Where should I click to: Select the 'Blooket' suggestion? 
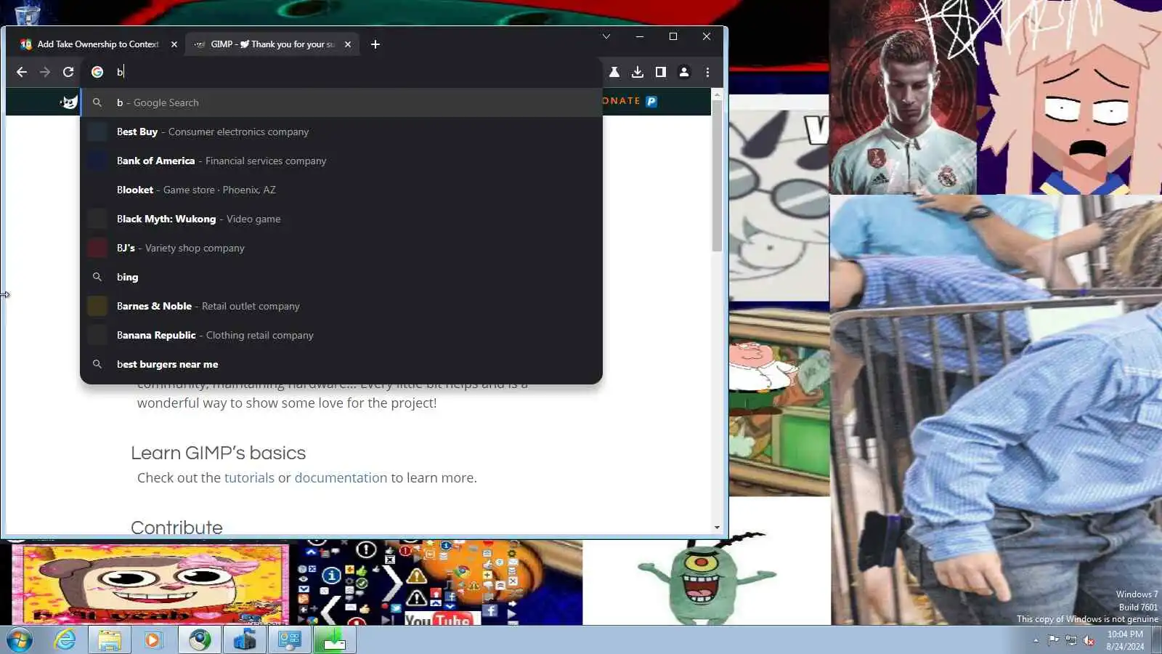pos(341,190)
